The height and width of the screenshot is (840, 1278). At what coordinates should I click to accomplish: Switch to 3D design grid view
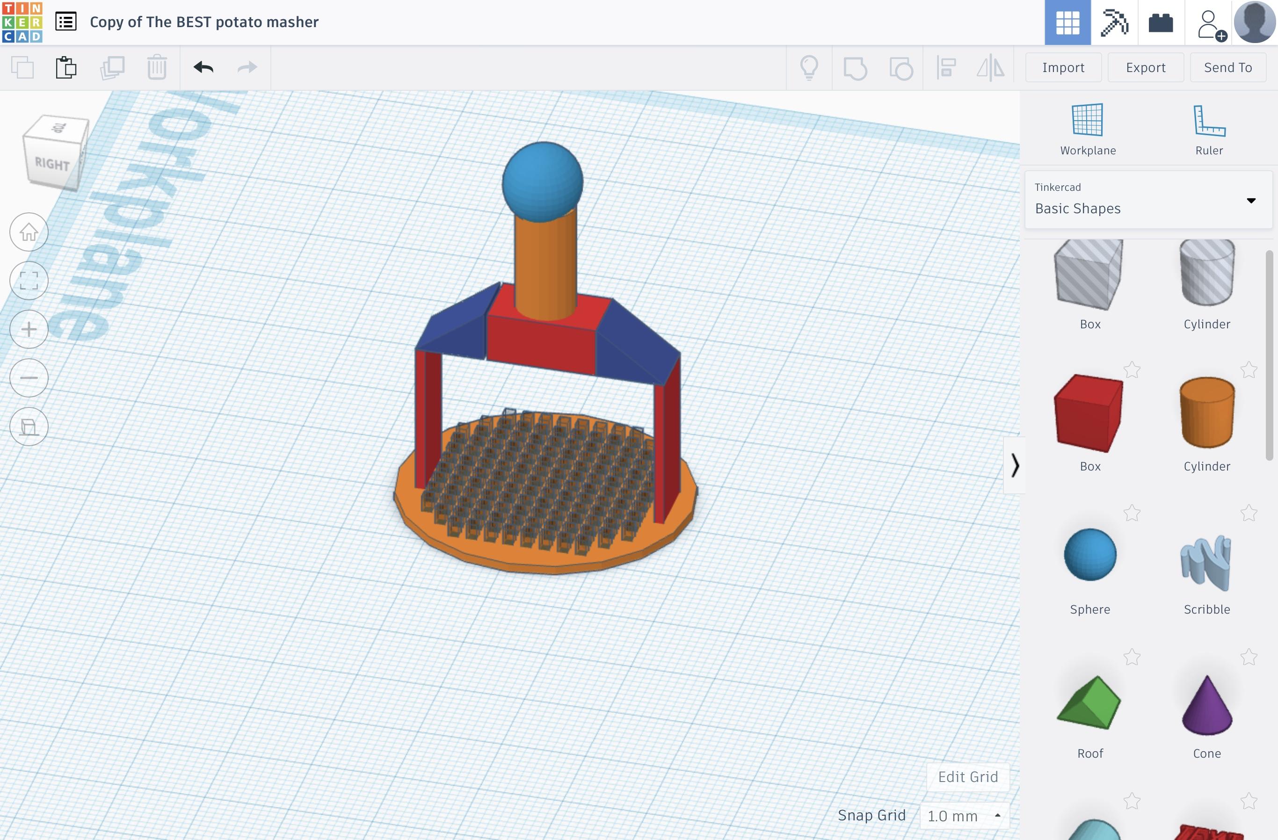[x=1067, y=22]
